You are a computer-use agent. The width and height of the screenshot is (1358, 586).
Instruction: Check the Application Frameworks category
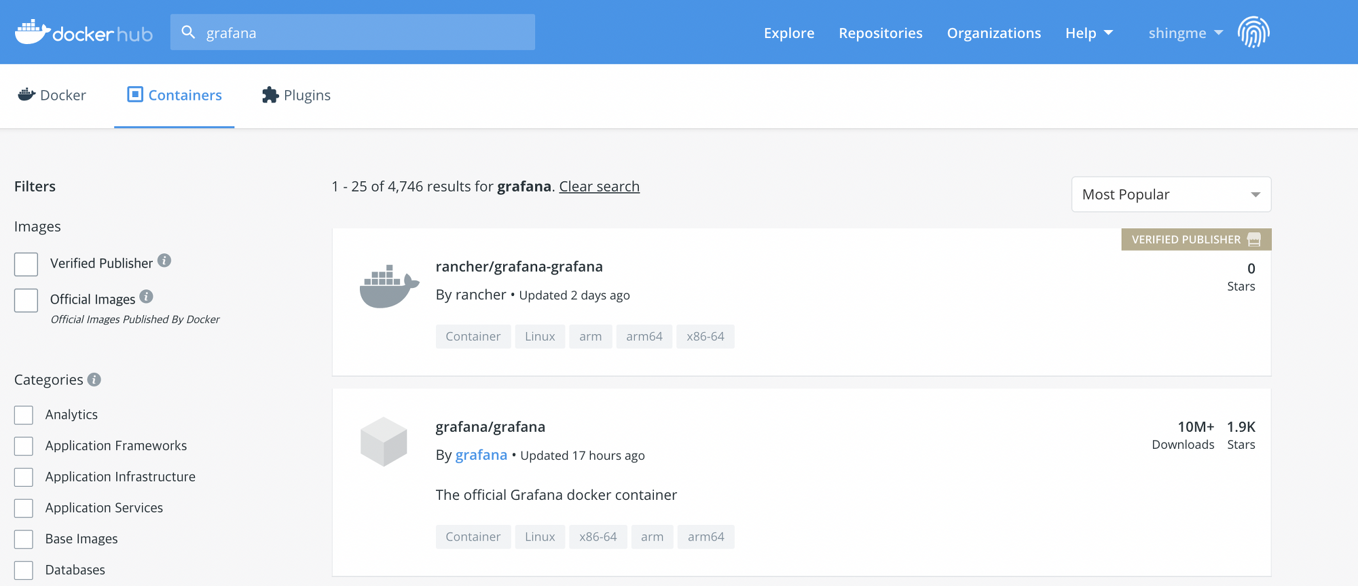(24, 446)
